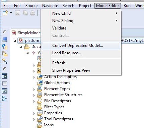This screenshot has width=144, height=128.
Task: Click the platform resource file icon
Action: click(20, 41)
